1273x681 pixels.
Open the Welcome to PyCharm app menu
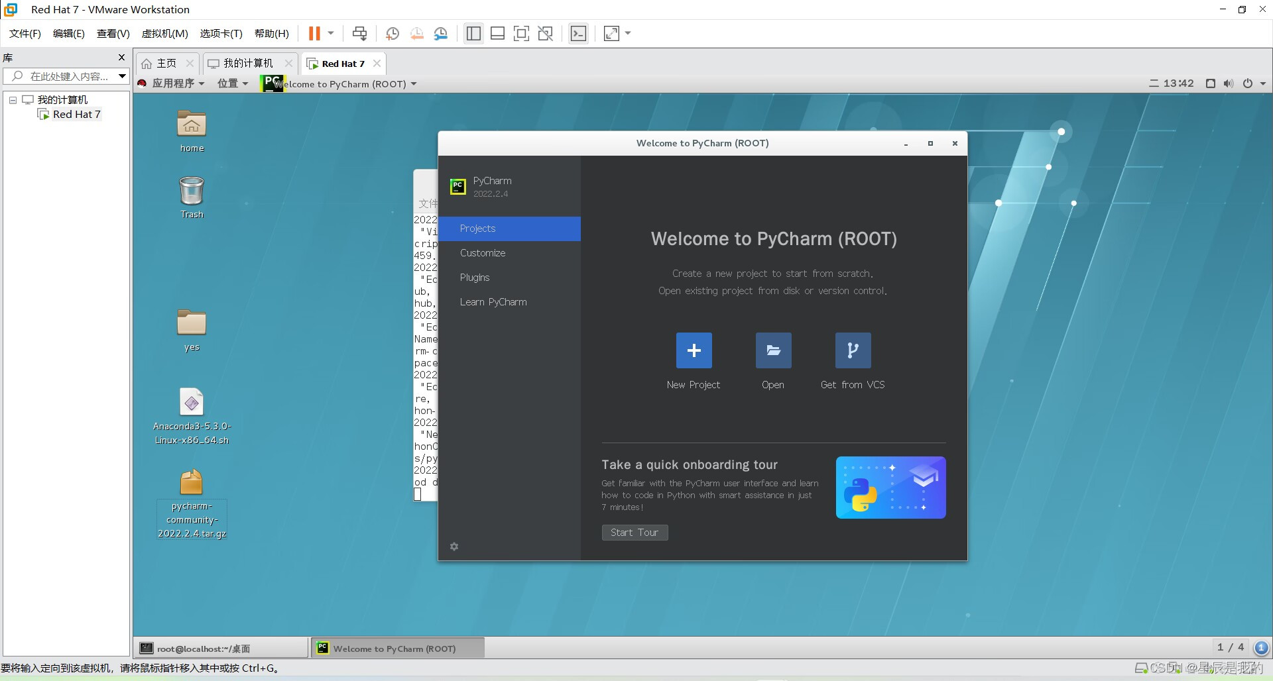click(x=339, y=83)
